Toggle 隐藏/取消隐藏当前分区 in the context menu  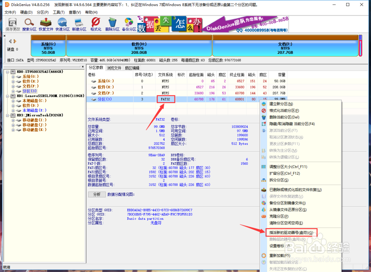(x=293, y=124)
